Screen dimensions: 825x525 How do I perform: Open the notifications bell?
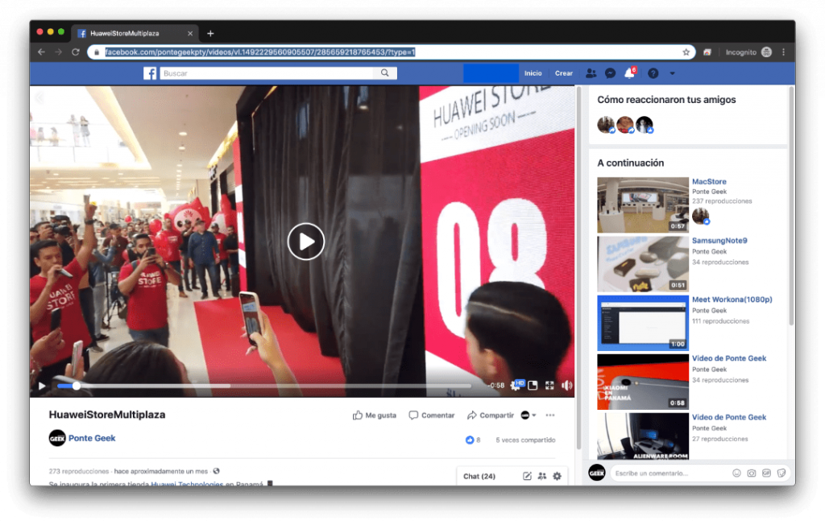click(x=629, y=73)
